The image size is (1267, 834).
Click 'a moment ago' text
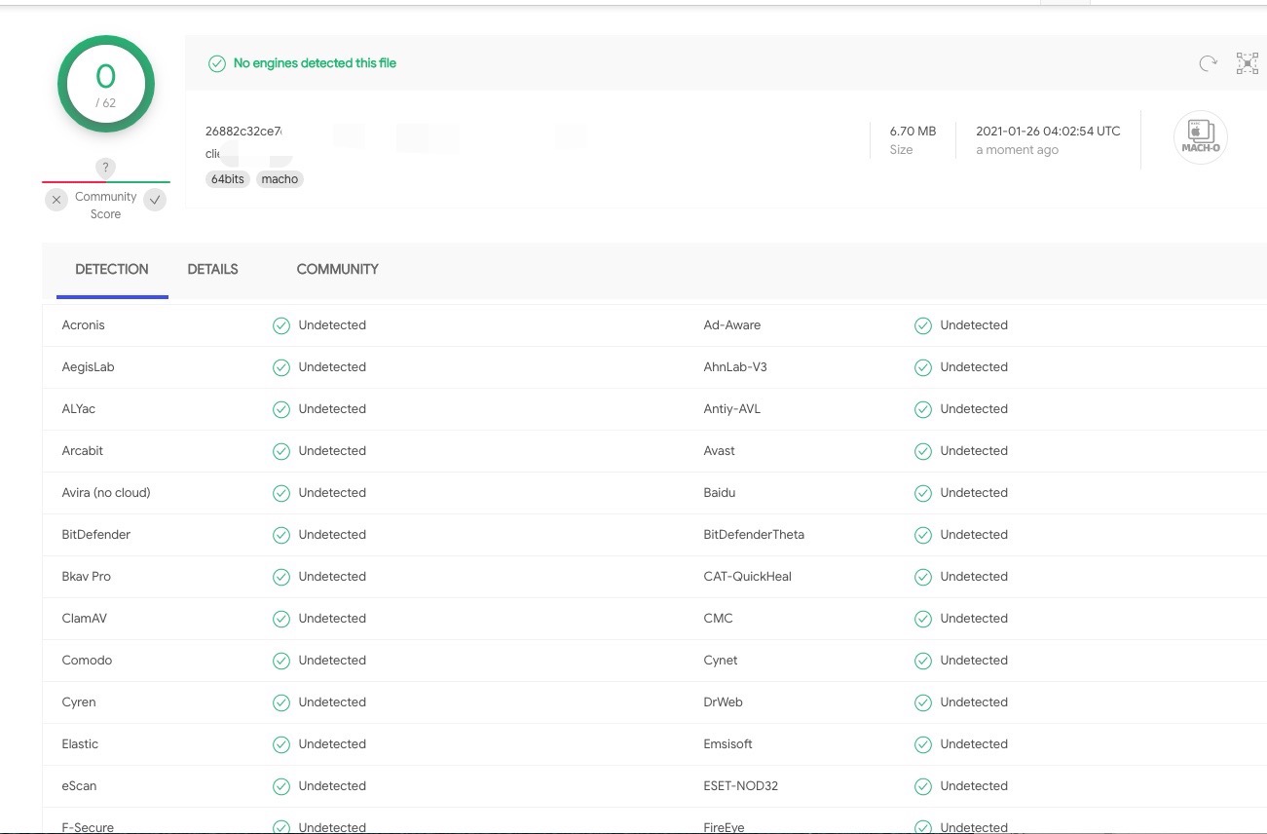1017,150
